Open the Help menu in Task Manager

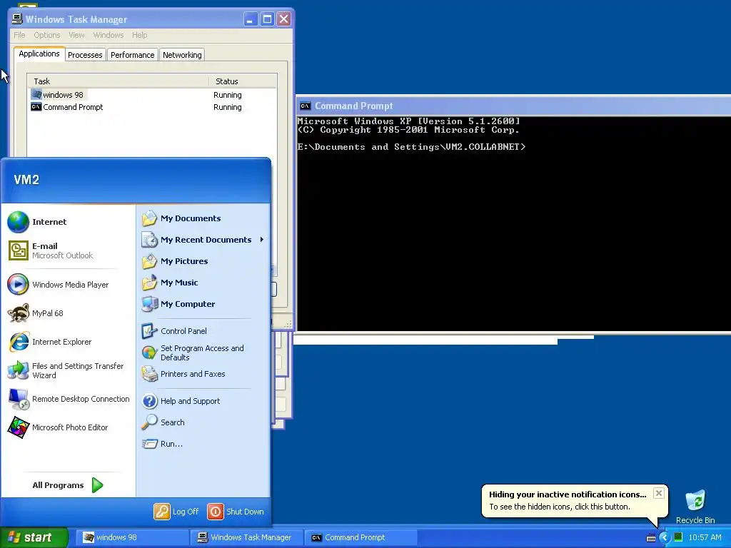pyautogui.click(x=139, y=36)
